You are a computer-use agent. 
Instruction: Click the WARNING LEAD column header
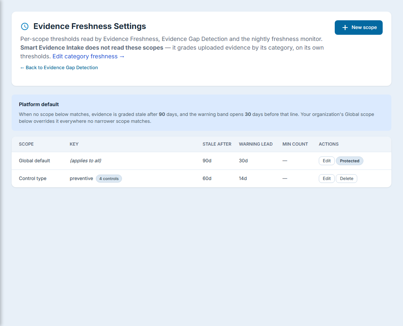(256, 144)
